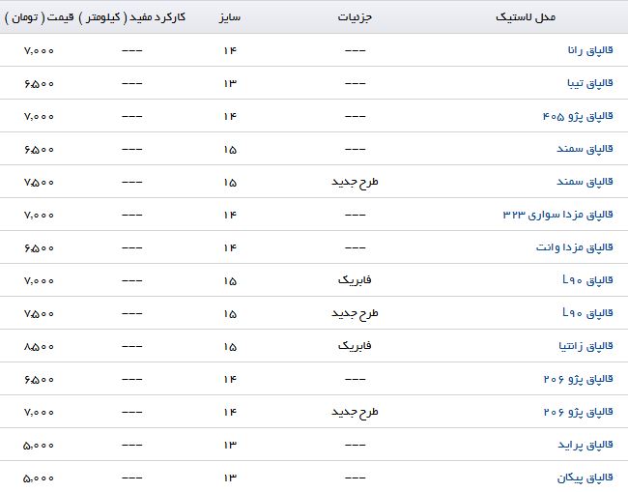Select size ۱۴ in the مزدا سواری ۳۲۳ row
This screenshot has height=492, width=628.
click(230, 216)
